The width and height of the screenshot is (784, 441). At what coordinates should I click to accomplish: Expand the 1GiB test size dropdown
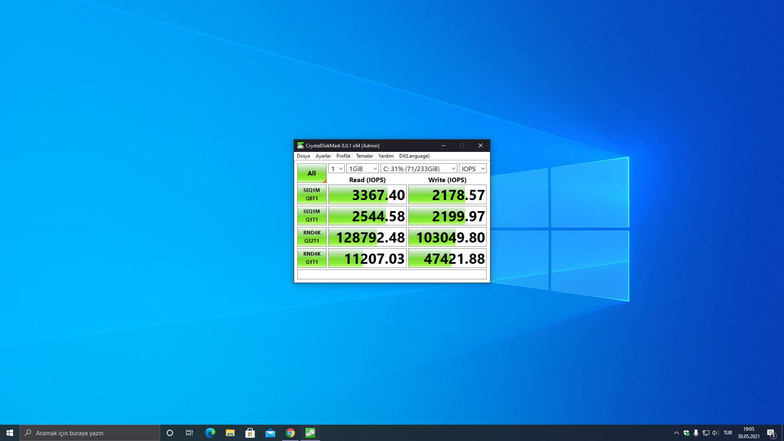363,169
